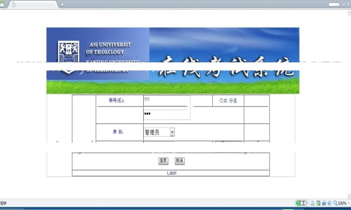
Task: Toggle the speaker sound icon in status bar
Action: click(330, 203)
